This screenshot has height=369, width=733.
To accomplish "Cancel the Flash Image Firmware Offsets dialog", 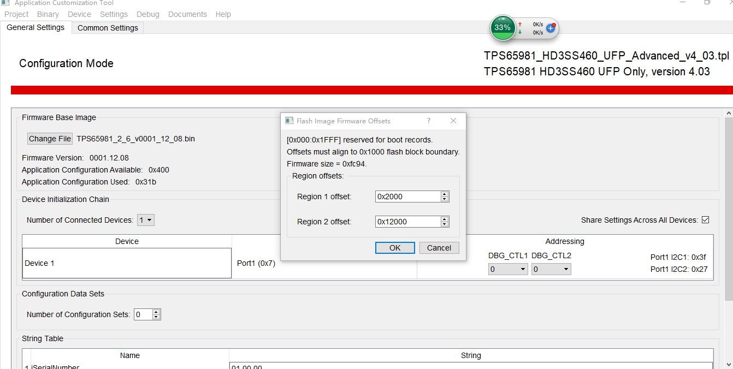I will (x=439, y=248).
